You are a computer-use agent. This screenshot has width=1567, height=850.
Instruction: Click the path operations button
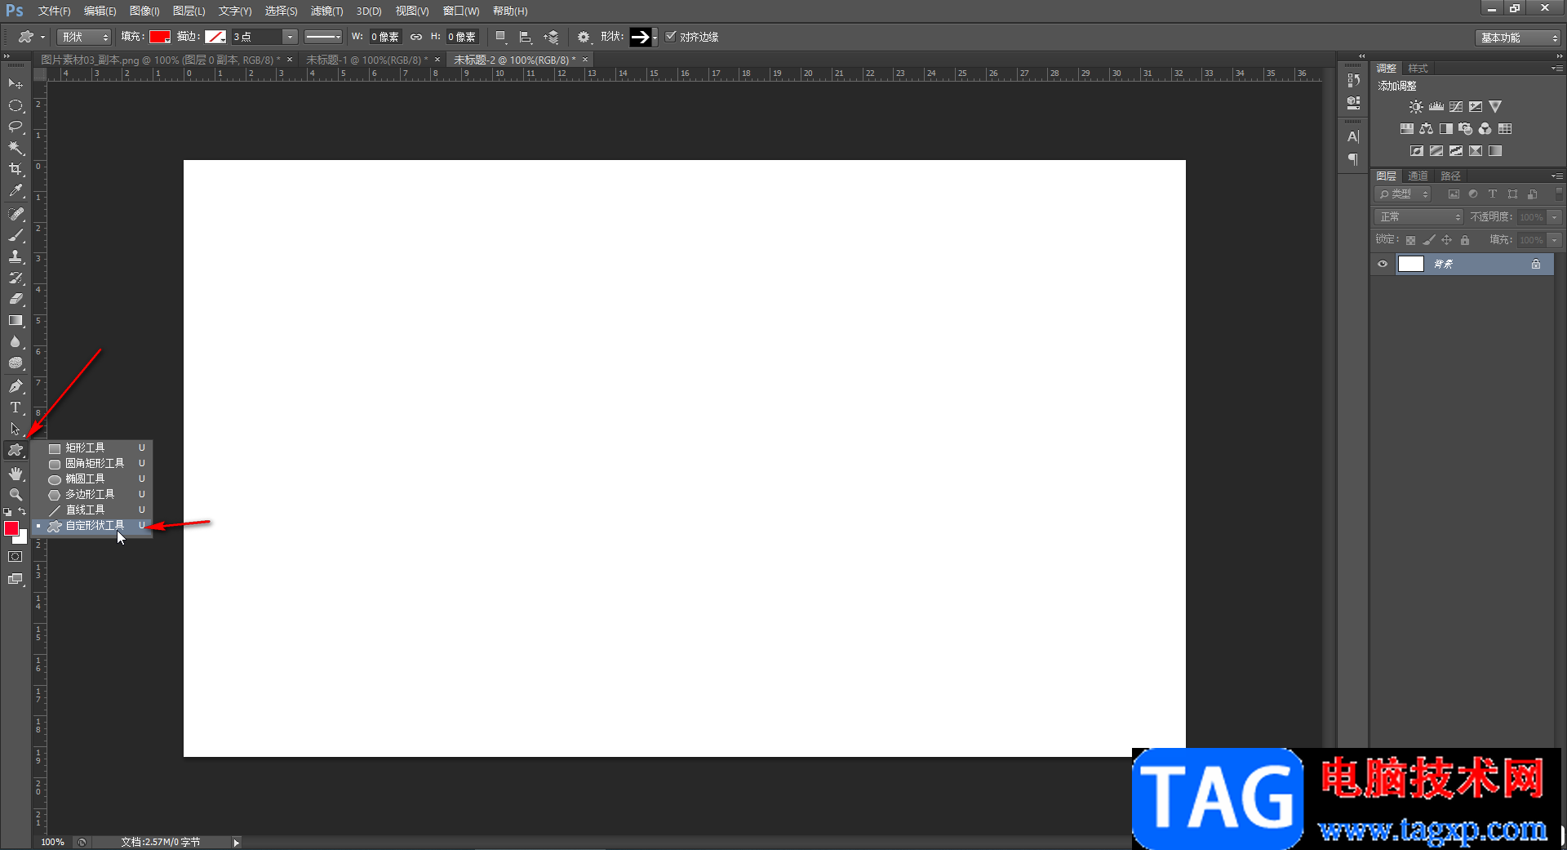coord(501,37)
